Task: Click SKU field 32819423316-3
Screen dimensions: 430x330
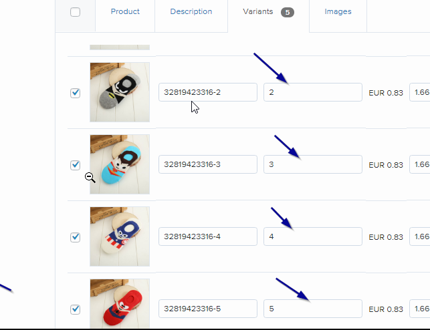Action: pos(208,164)
